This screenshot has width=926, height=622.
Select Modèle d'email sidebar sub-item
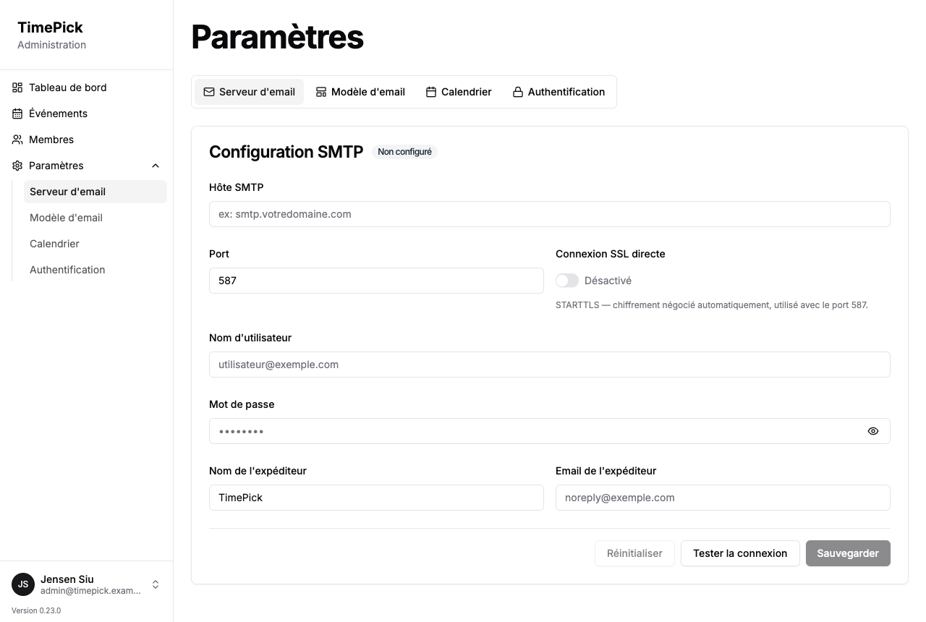pyautogui.click(x=95, y=218)
